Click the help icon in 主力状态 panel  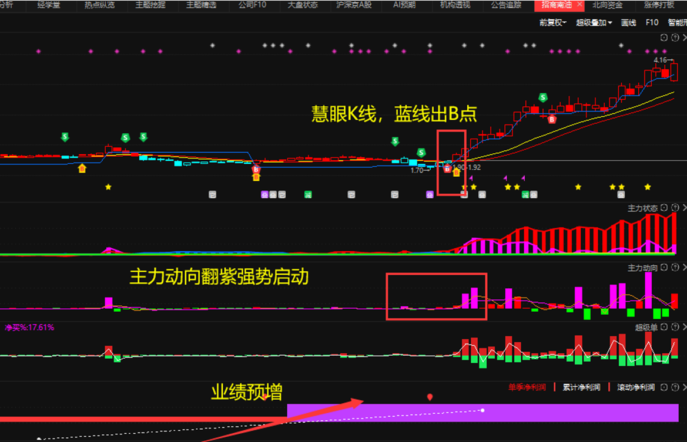click(x=674, y=208)
